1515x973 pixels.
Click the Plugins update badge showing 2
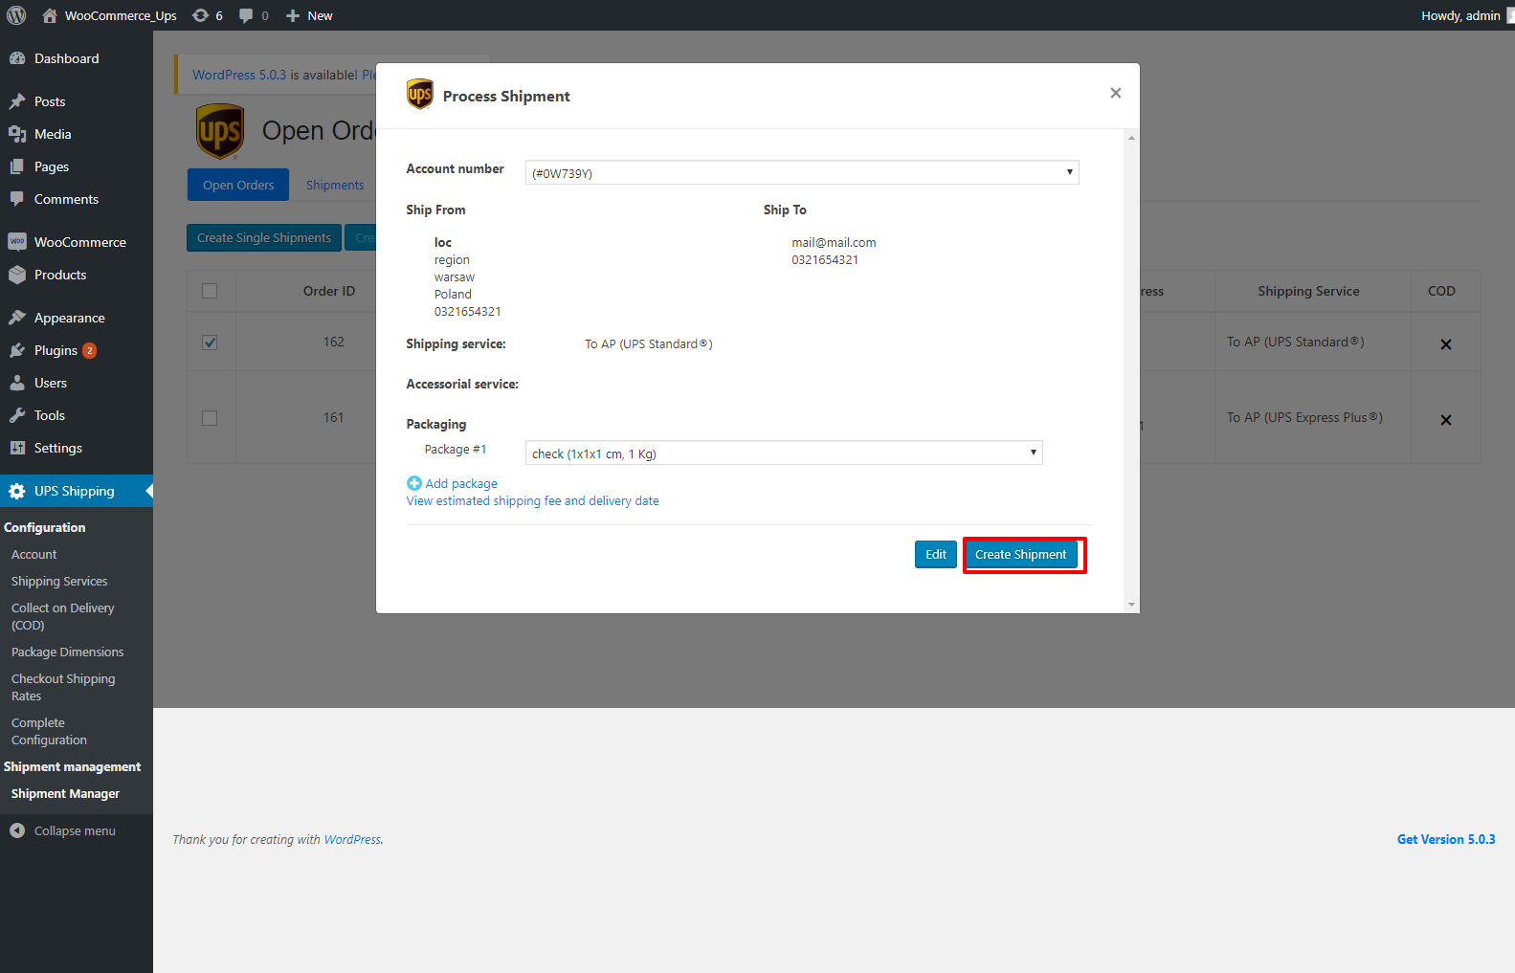[89, 350]
